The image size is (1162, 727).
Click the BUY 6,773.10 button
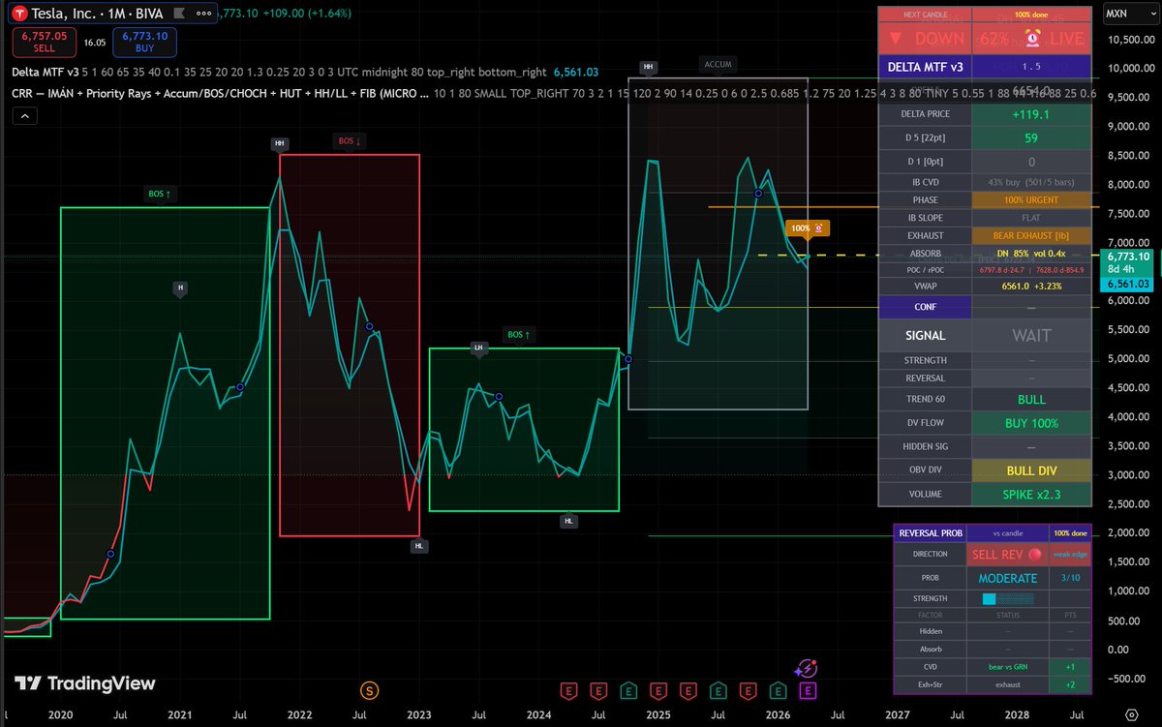coord(144,42)
